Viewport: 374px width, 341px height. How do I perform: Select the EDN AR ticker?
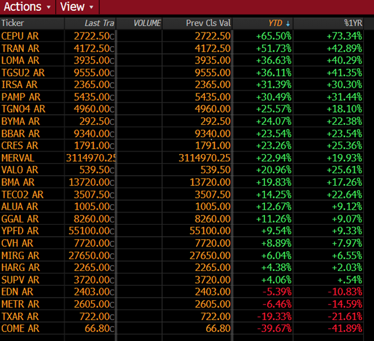pos(17,292)
